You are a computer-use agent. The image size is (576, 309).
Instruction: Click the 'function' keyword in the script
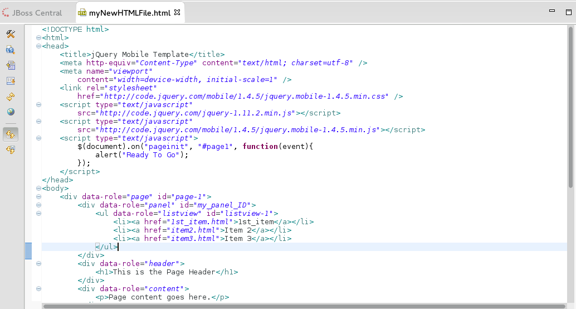pyautogui.click(x=260, y=146)
